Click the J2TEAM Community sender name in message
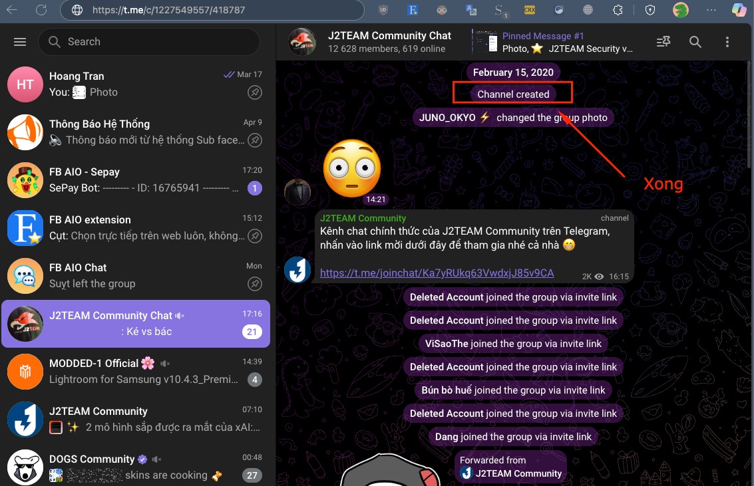Screen dimensions: 754x486 [x=363, y=219]
